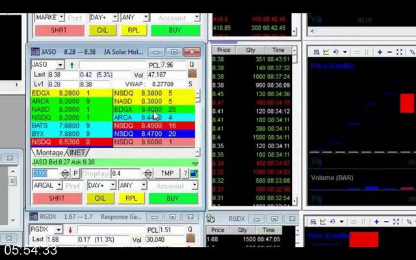
Task: Toggle the P button next to JASO quantity
Action: click(75, 174)
